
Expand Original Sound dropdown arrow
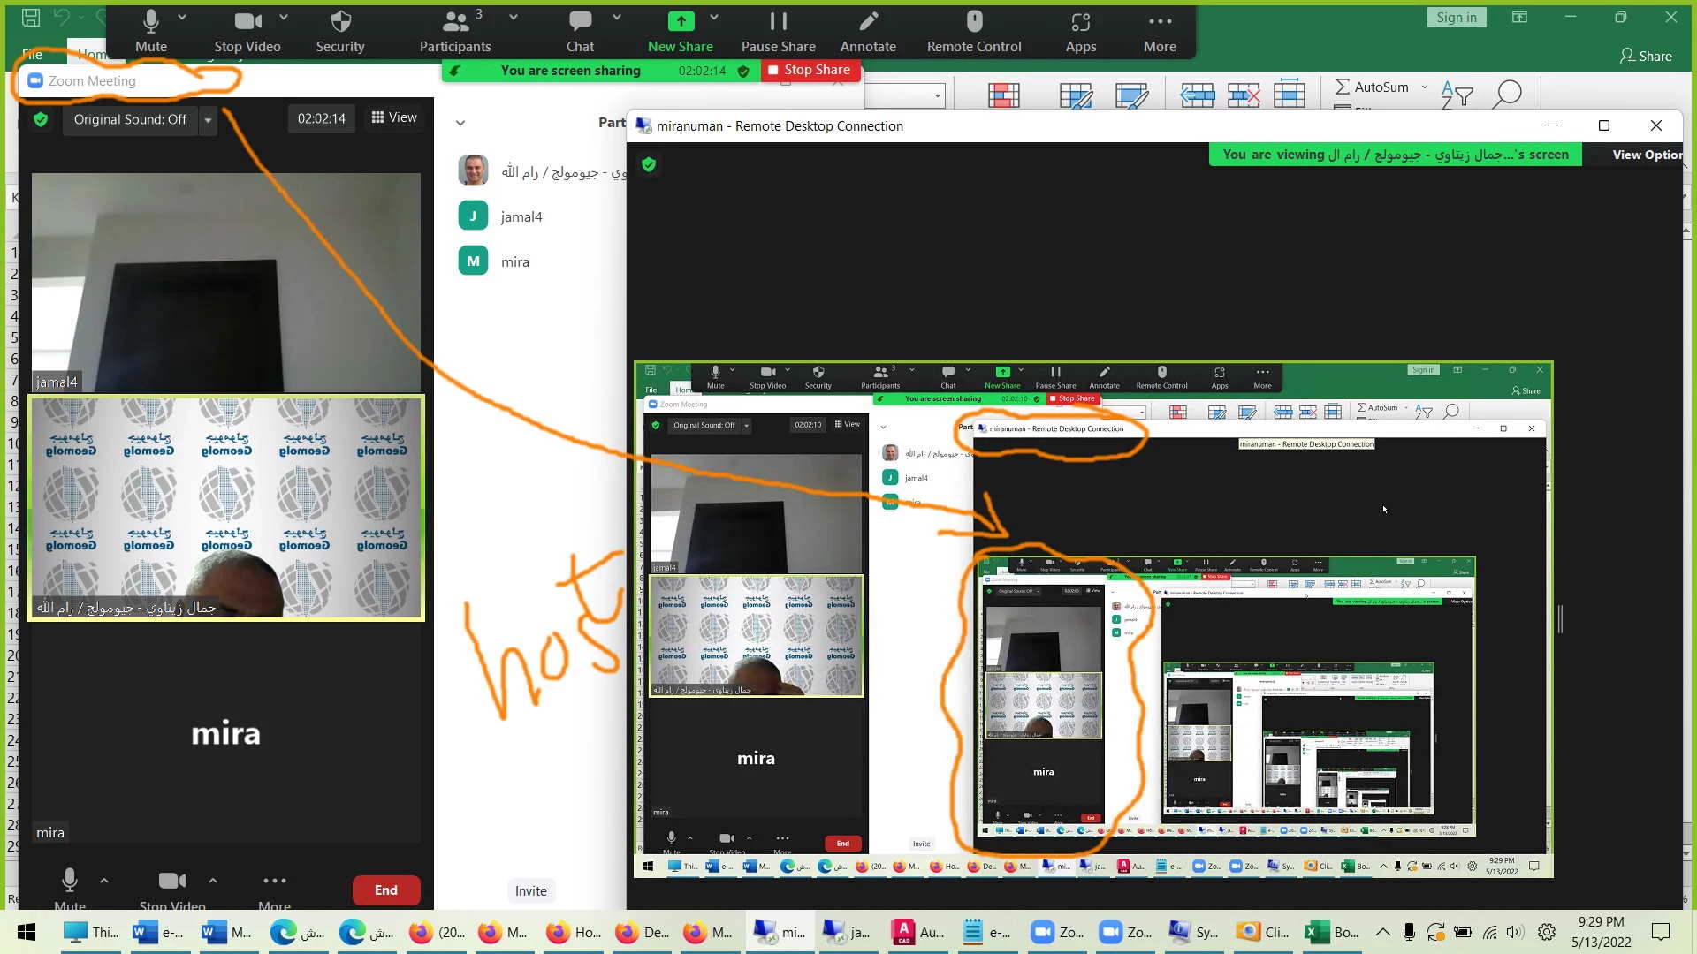pos(208,119)
